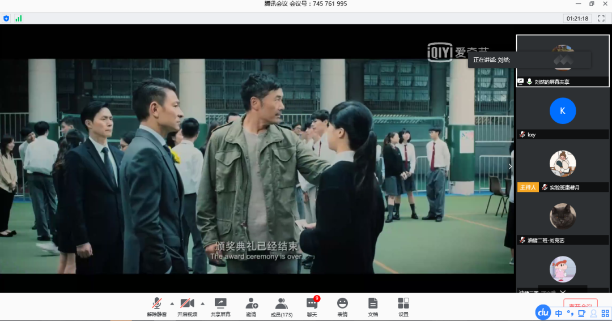This screenshot has height=321, width=612.
Task: Click the blue shield security icon
Action: tap(6, 18)
